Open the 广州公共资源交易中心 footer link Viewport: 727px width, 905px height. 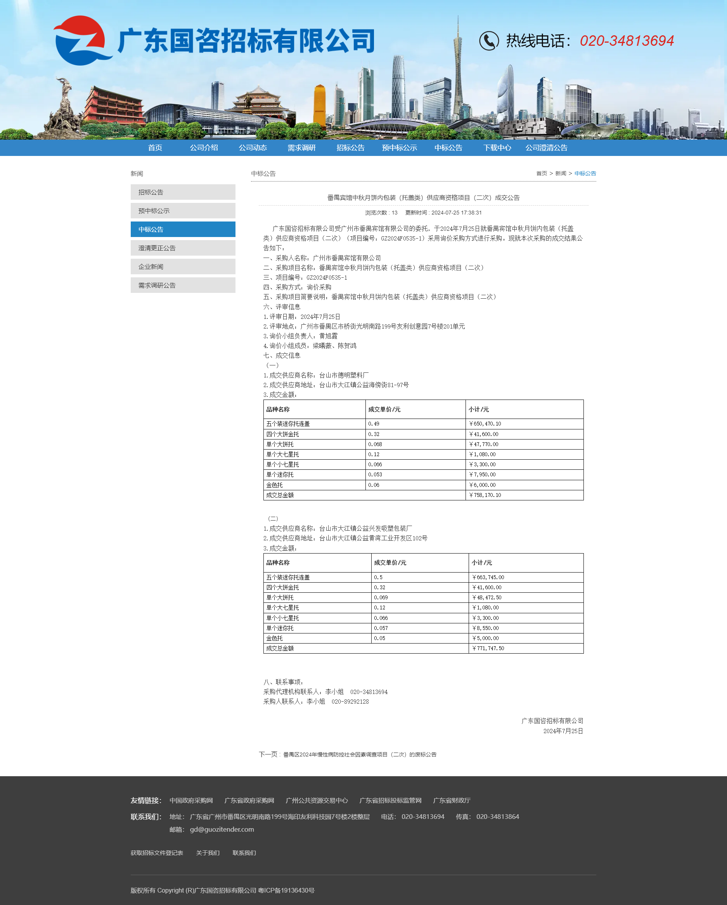click(x=317, y=801)
